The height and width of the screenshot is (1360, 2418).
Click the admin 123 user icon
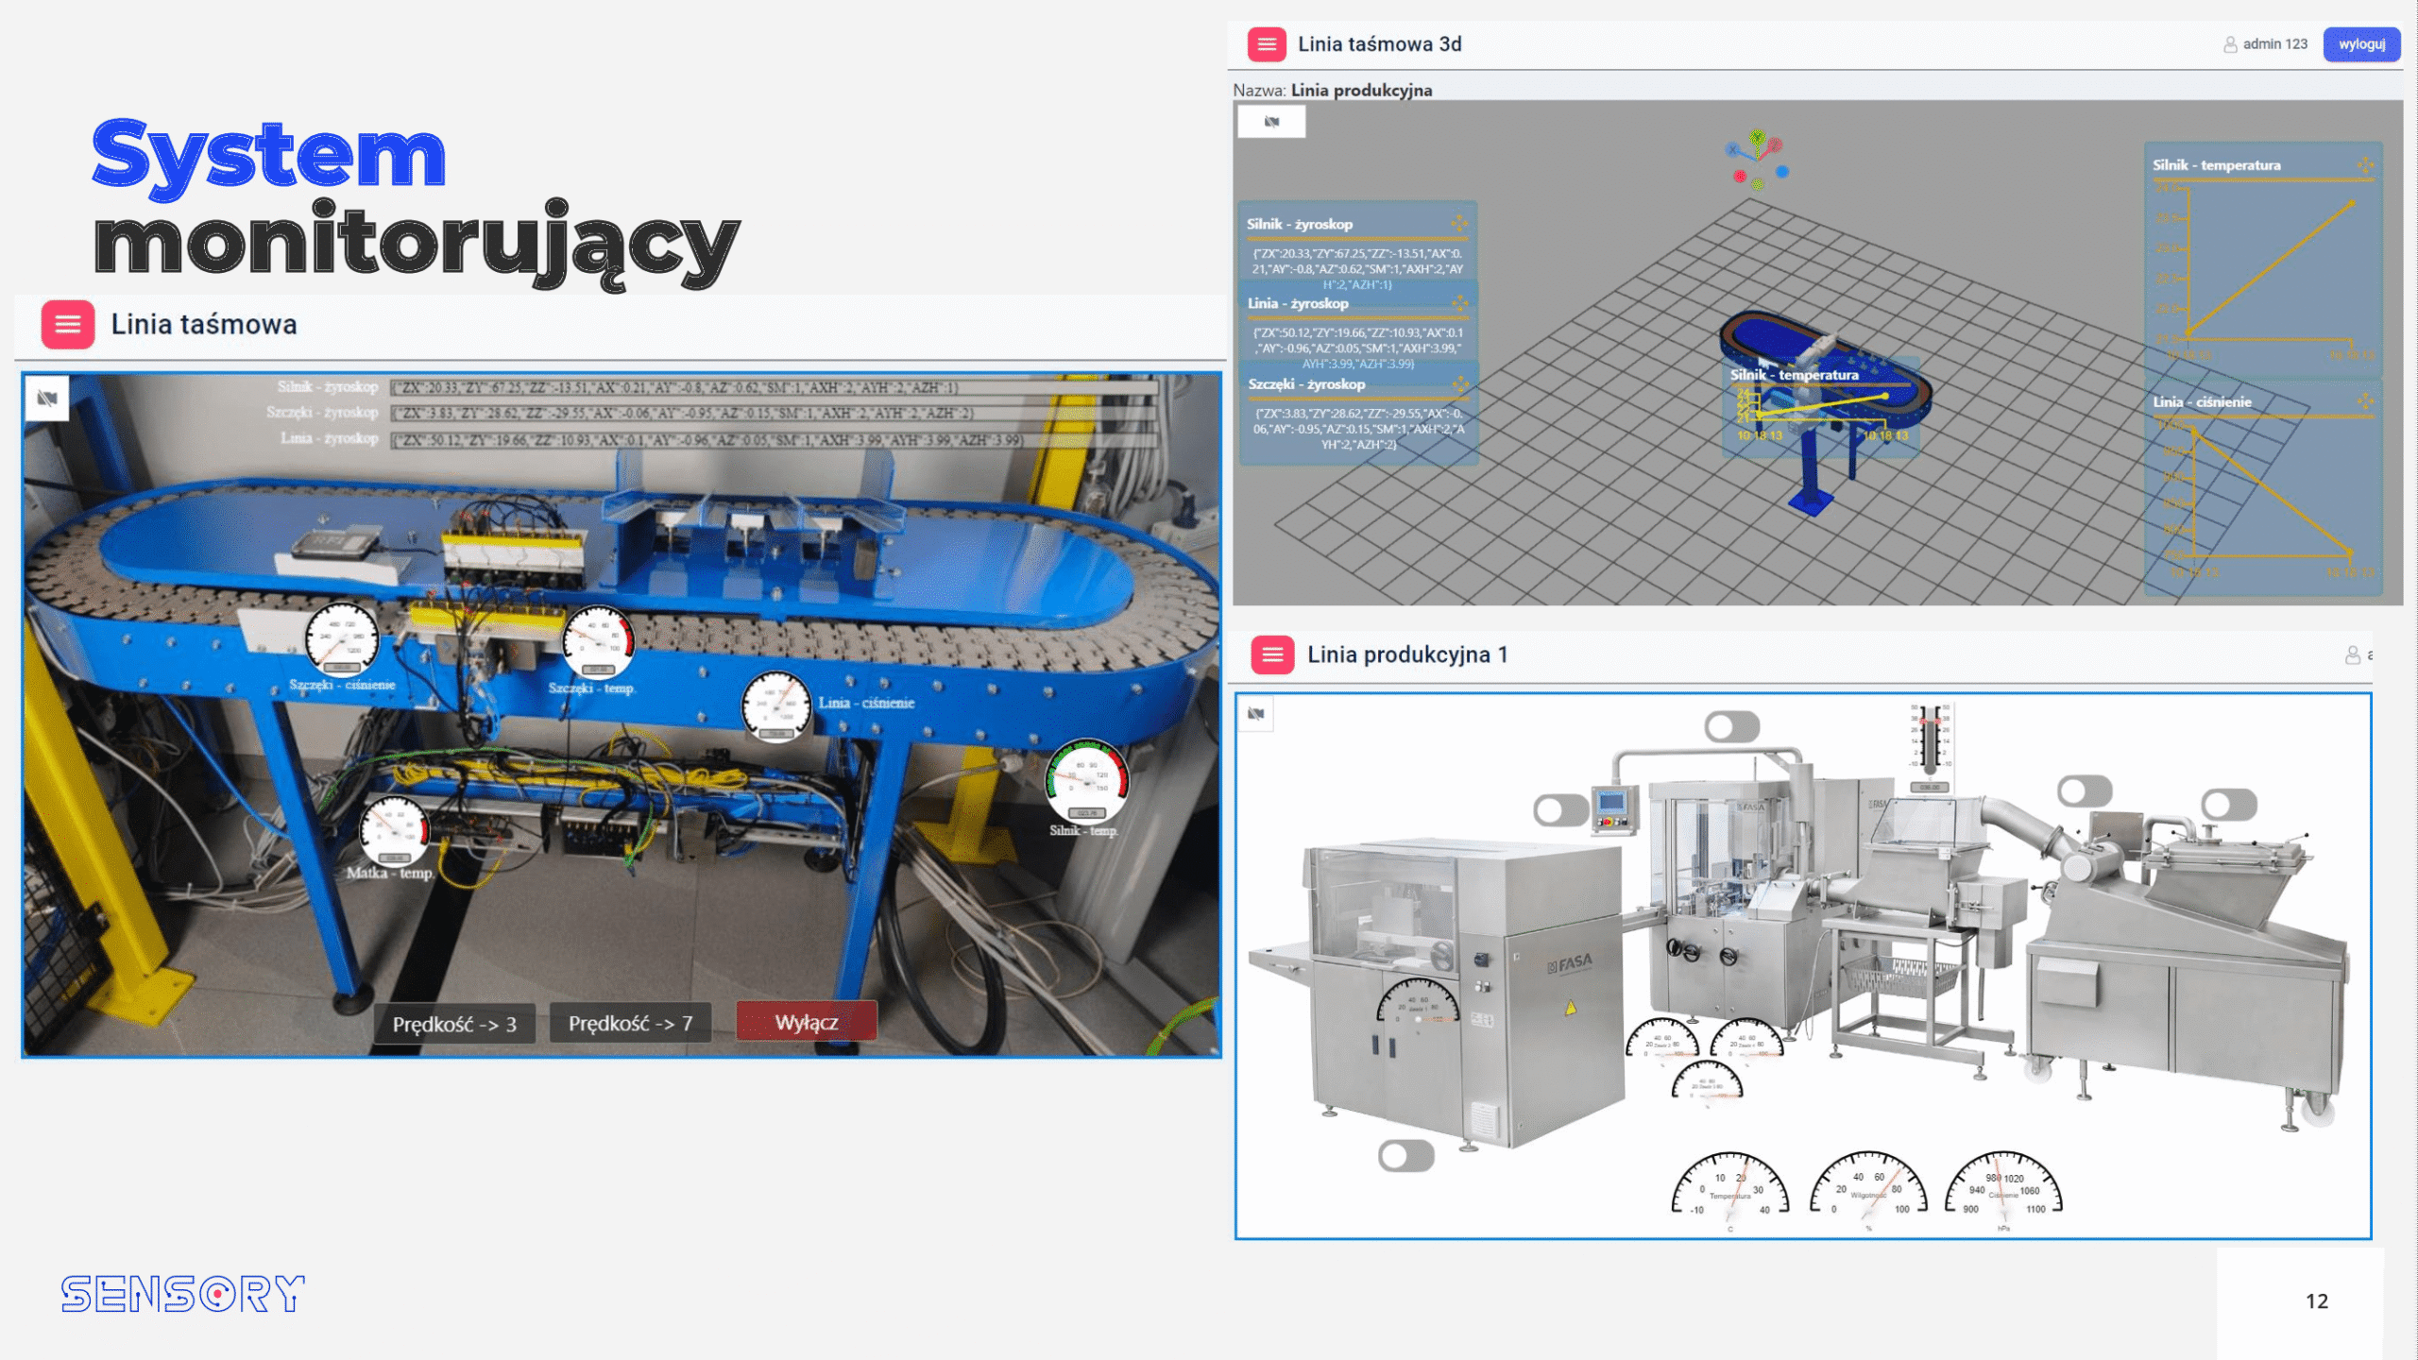pyautogui.click(x=2229, y=44)
